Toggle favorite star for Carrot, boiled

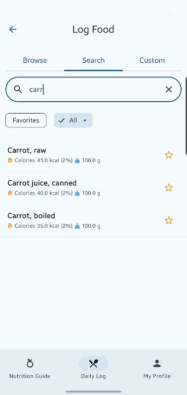pos(169,220)
